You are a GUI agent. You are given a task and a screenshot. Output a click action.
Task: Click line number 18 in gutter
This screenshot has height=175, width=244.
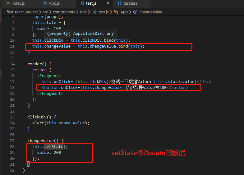[x=12, y=88]
